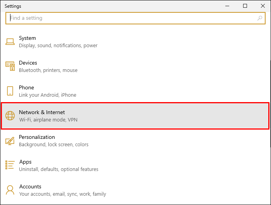Click the Apps list icon

pos(10,165)
